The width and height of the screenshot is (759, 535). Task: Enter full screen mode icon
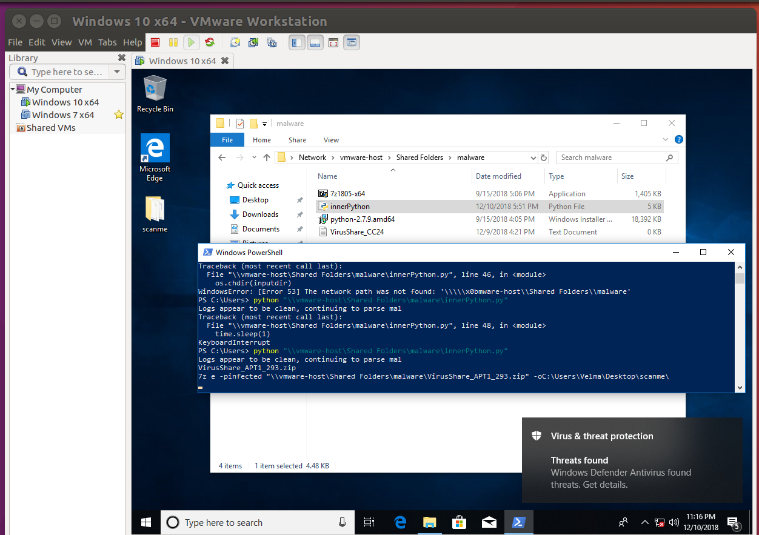coord(333,42)
